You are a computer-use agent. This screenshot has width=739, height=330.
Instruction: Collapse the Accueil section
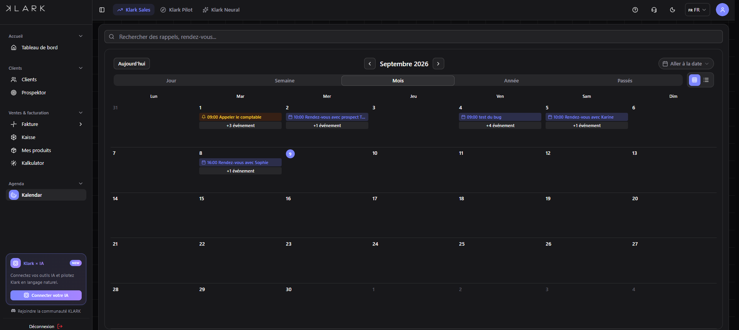click(81, 36)
